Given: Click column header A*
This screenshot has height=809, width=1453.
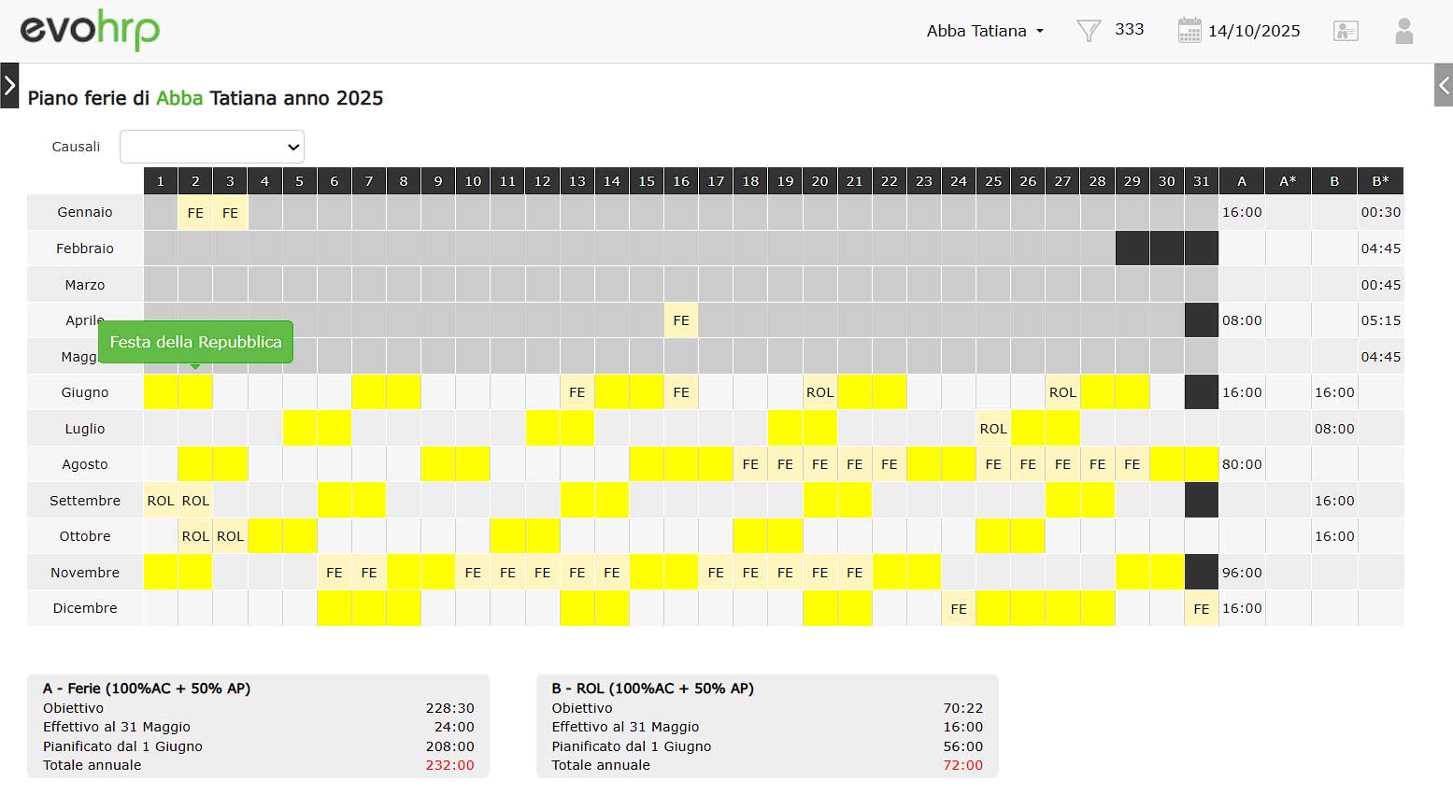Looking at the screenshot, I should [1288, 181].
